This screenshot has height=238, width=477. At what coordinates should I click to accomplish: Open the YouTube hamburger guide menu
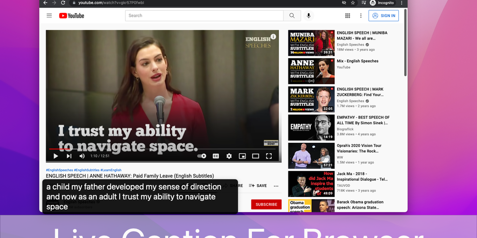49,16
